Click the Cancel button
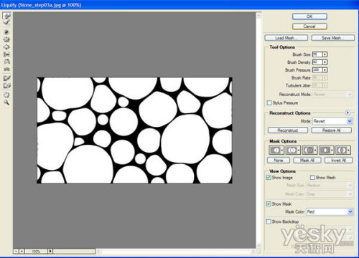359x258 pixels. [309, 27]
